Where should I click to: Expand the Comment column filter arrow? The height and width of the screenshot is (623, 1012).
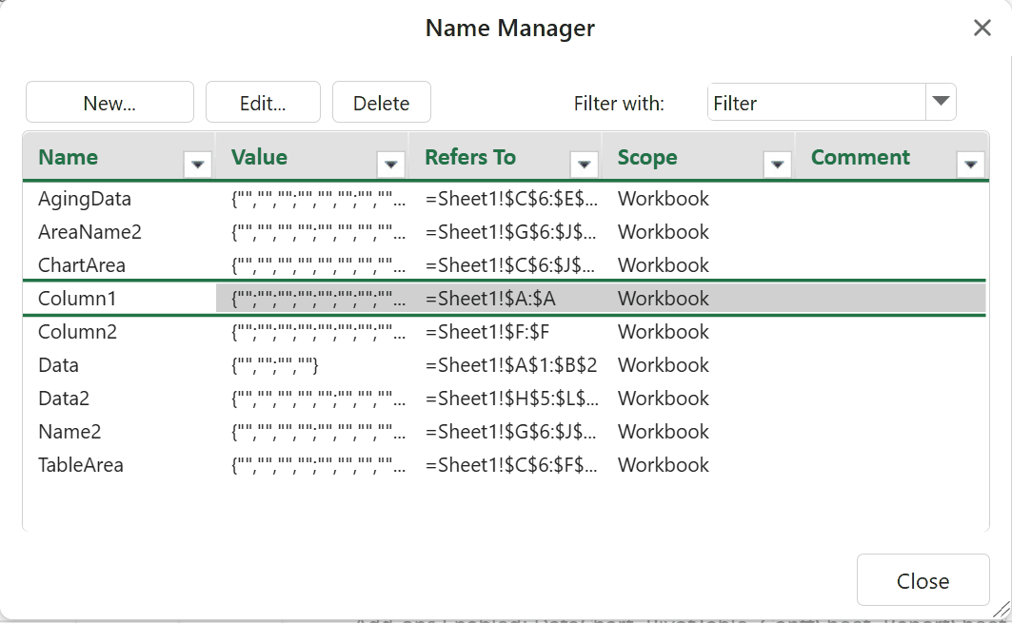point(970,165)
